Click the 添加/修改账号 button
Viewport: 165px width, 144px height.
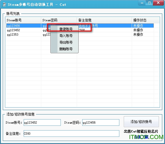[141, 122]
